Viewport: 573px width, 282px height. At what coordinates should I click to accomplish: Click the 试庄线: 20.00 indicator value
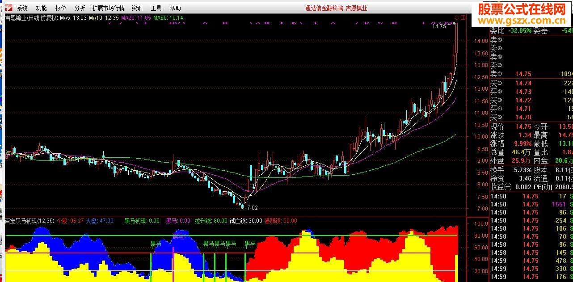[x=246, y=221]
